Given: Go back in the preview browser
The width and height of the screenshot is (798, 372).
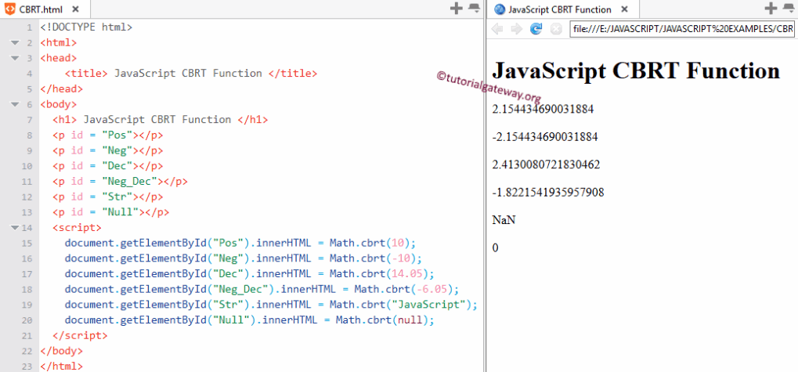Looking at the screenshot, I should (x=497, y=29).
